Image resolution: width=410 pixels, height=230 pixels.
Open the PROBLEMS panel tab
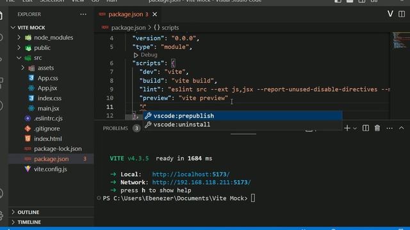115,128
